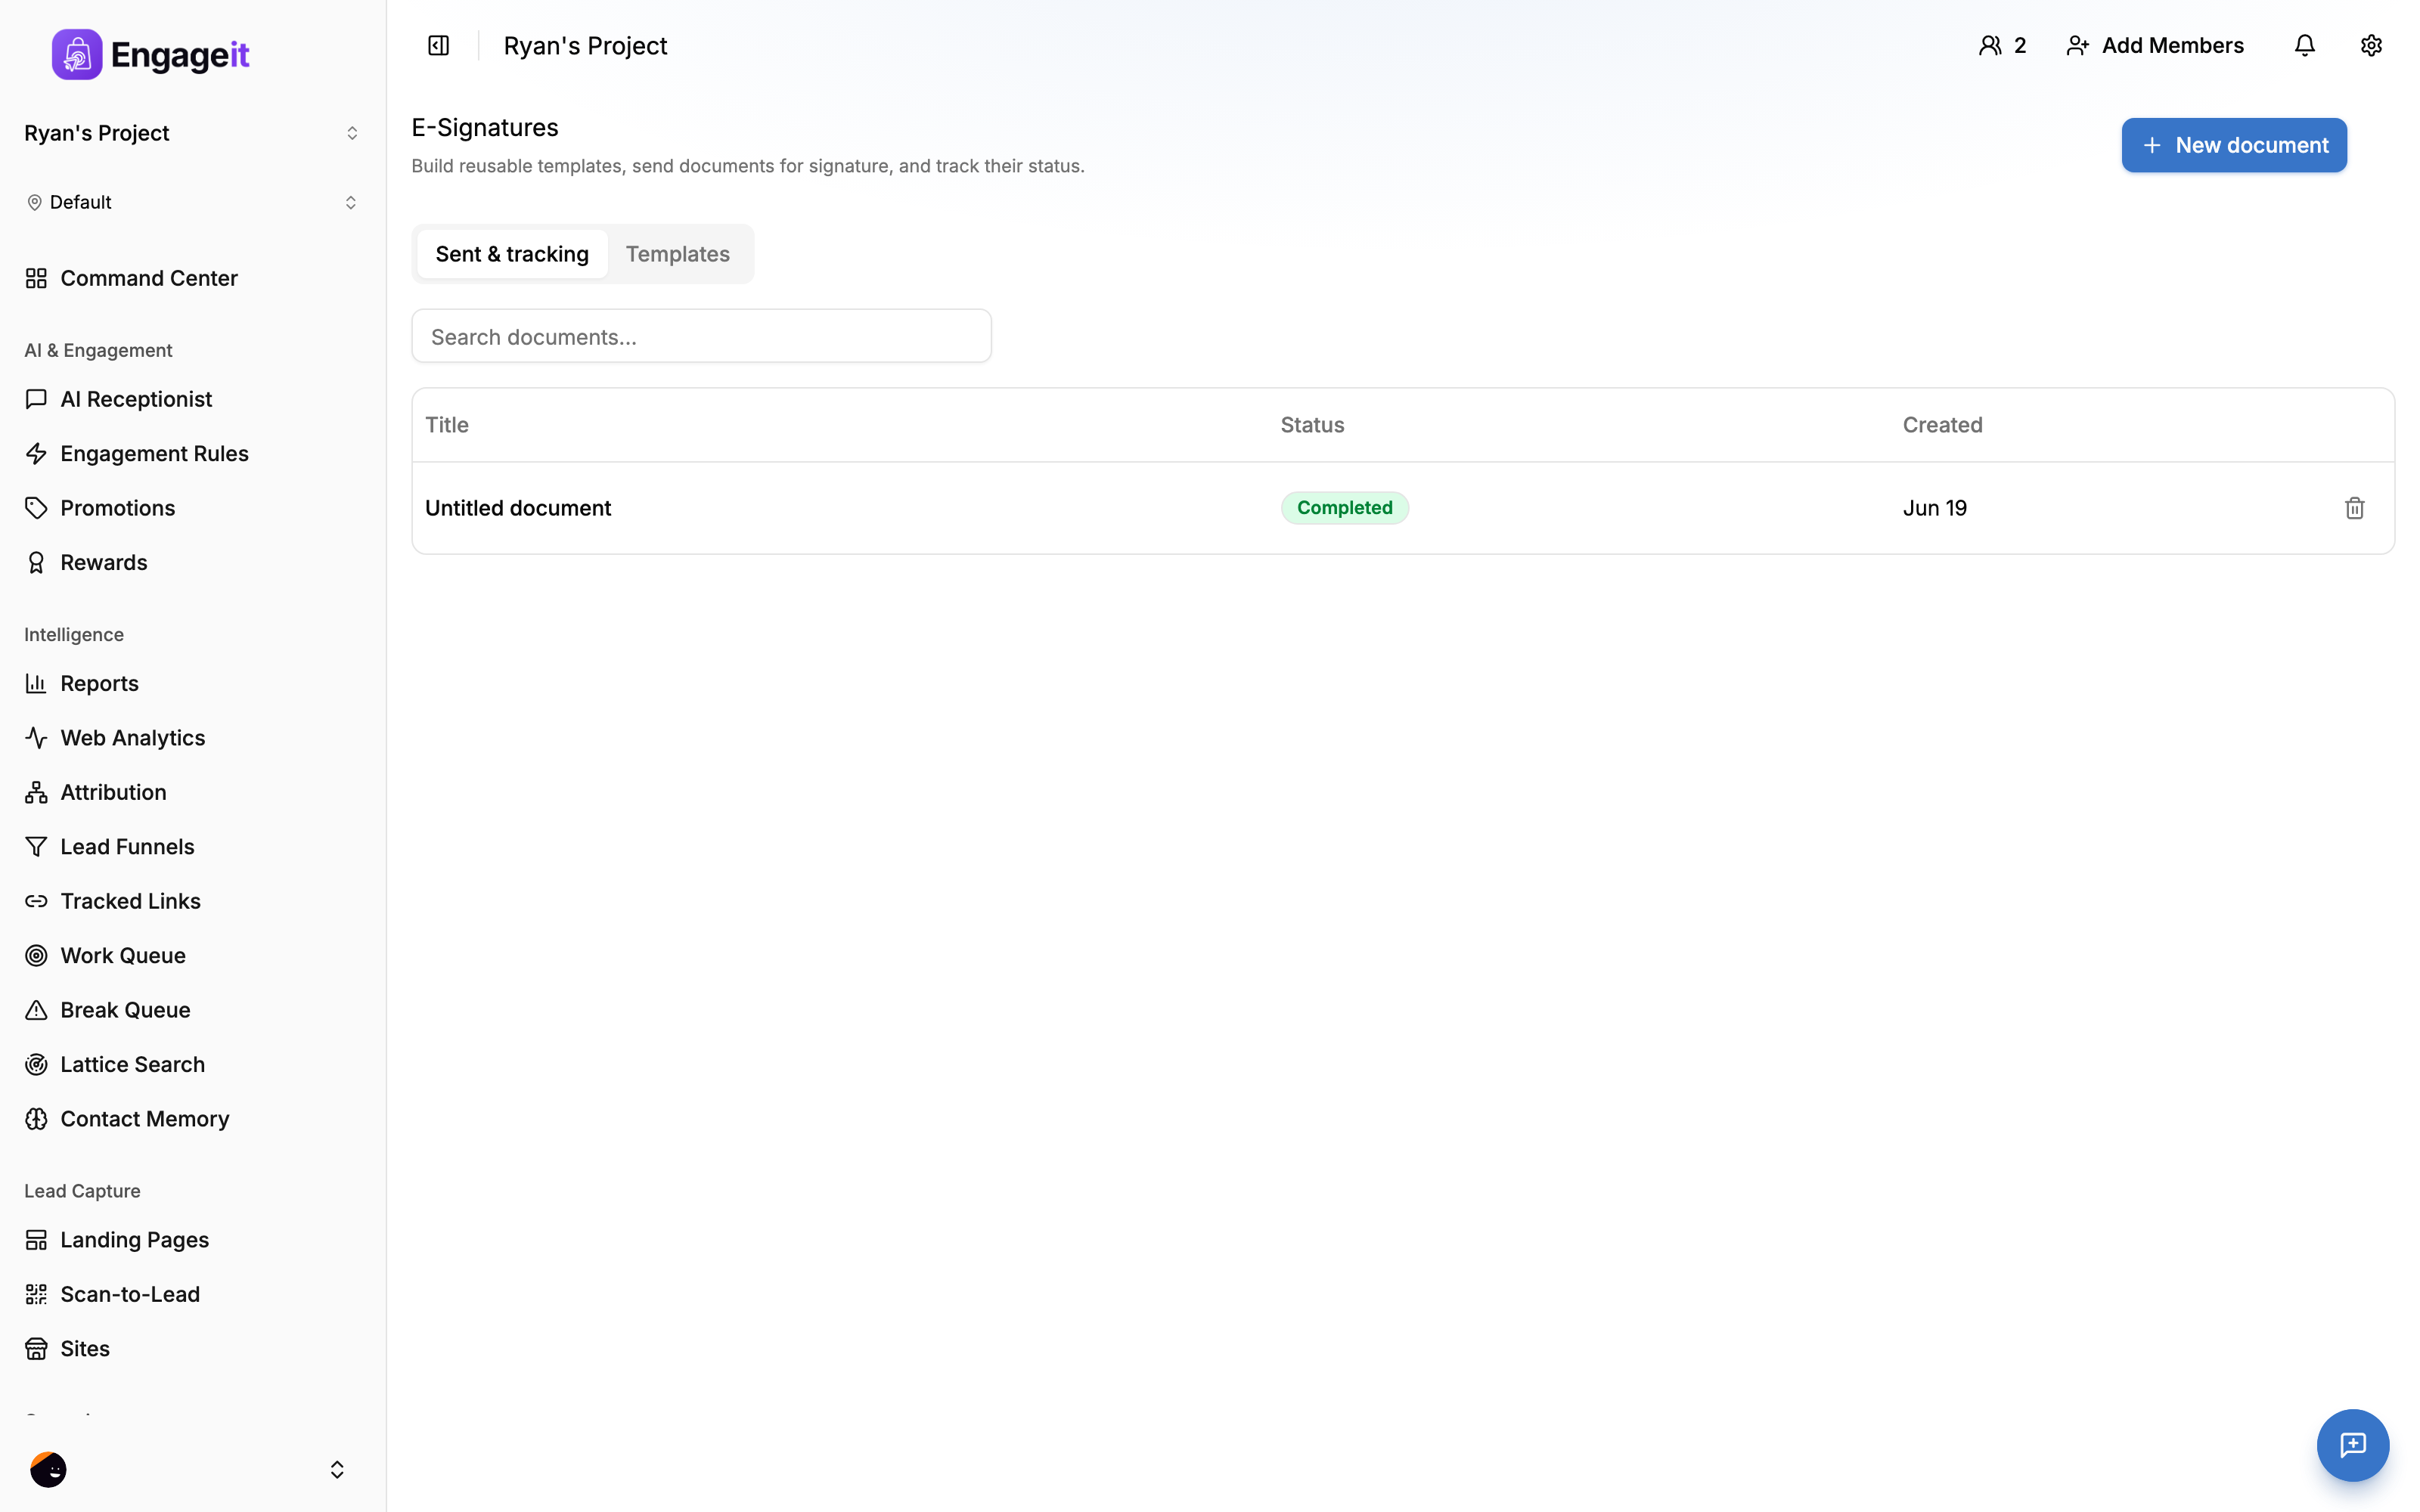
Task: Open the Untitled document entry
Action: pyautogui.click(x=518, y=508)
